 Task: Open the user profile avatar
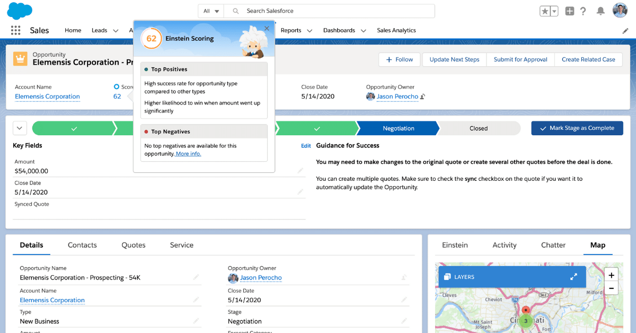(620, 11)
